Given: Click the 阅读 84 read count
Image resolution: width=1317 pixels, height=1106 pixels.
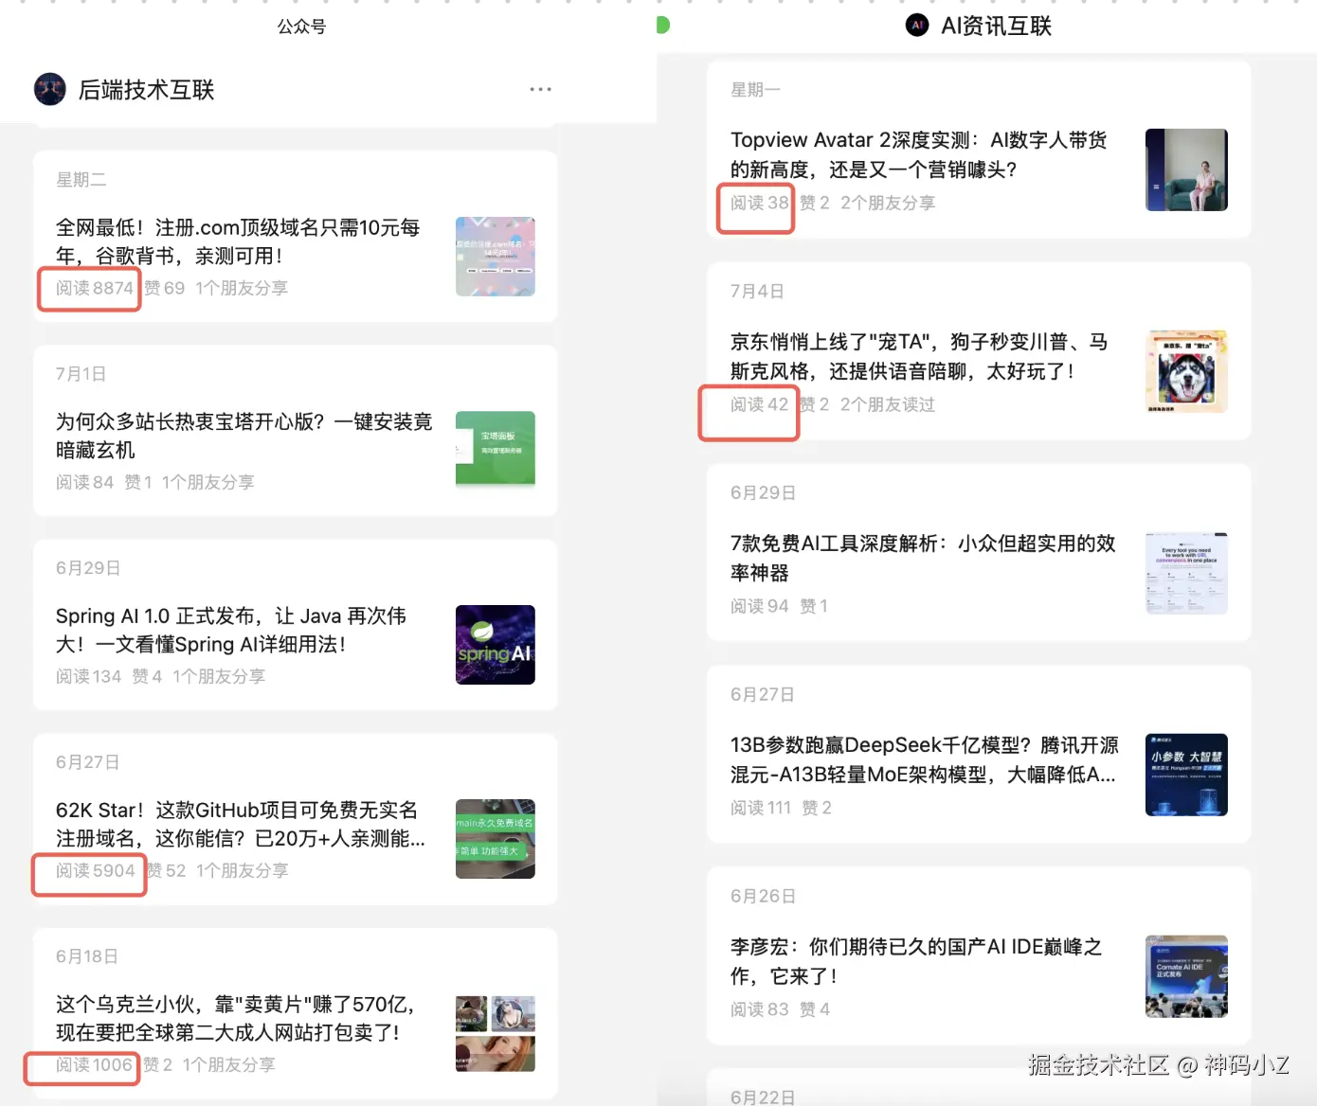Looking at the screenshot, I should point(84,482).
